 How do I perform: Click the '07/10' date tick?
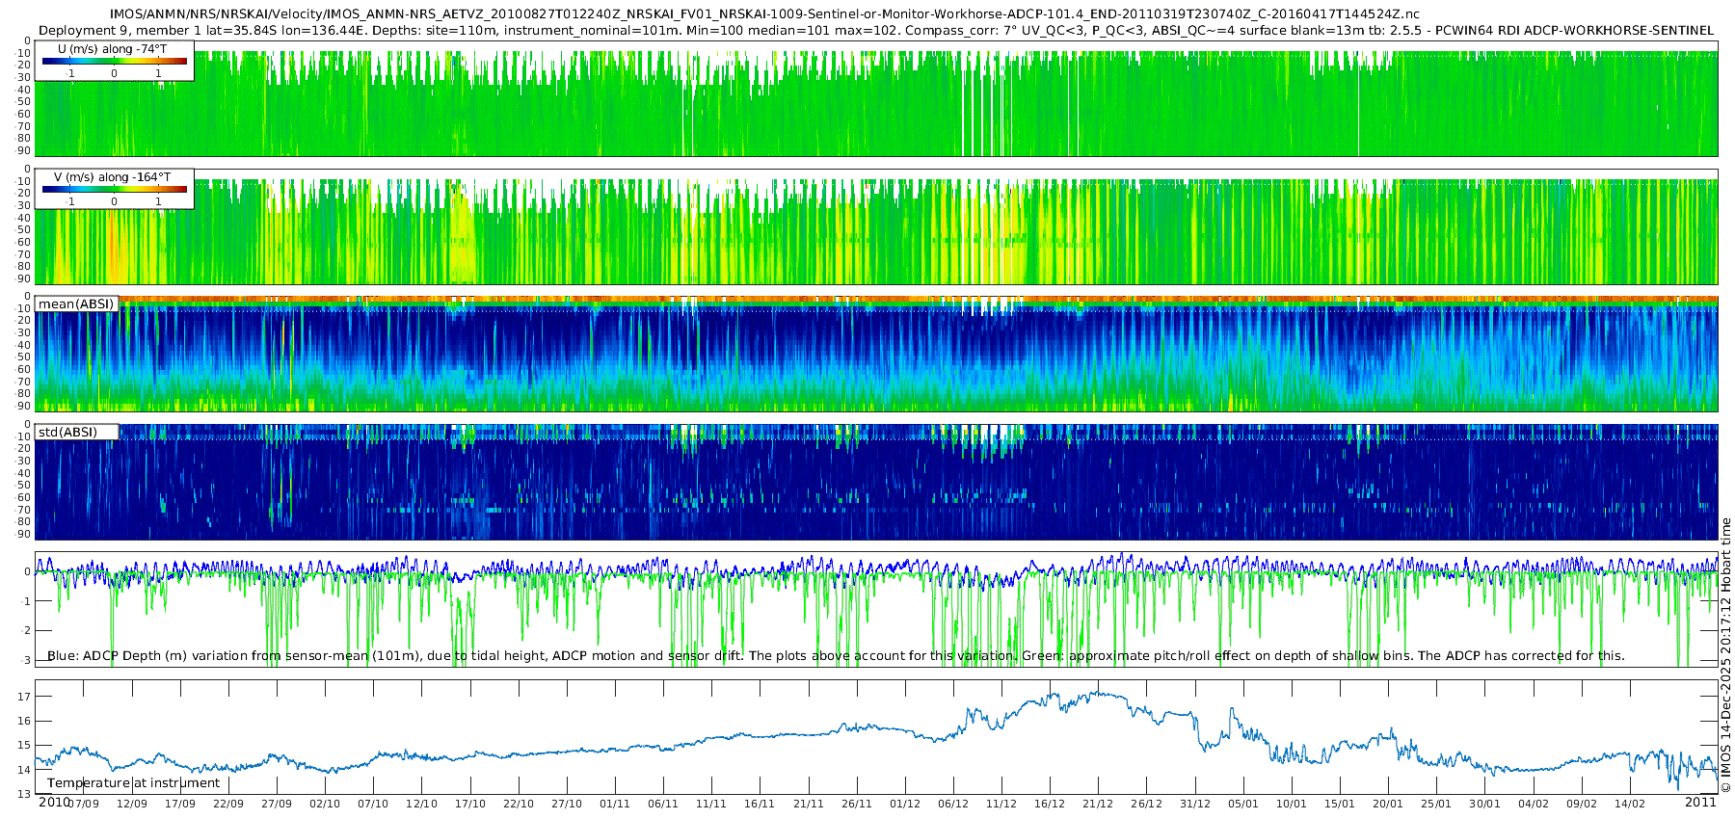pyautogui.click(x=373, y=804)
